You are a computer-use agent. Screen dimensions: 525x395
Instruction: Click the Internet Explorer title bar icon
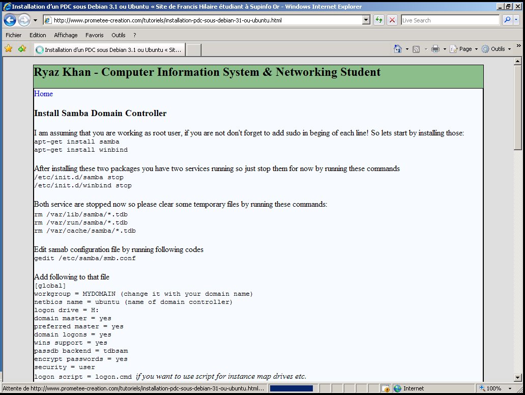7,7
